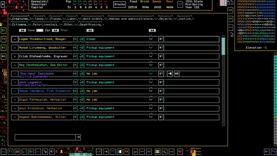This screenshot has height=156, width=277.
Task: Click the A button at top-left corner
Action: click(3, 4)
